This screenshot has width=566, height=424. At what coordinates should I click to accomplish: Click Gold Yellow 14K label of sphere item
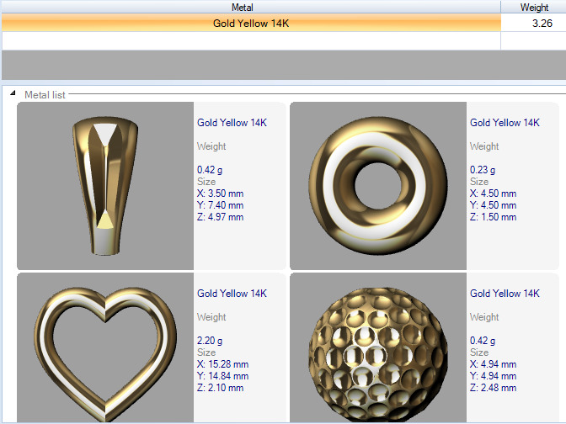(x=505, y=294)
